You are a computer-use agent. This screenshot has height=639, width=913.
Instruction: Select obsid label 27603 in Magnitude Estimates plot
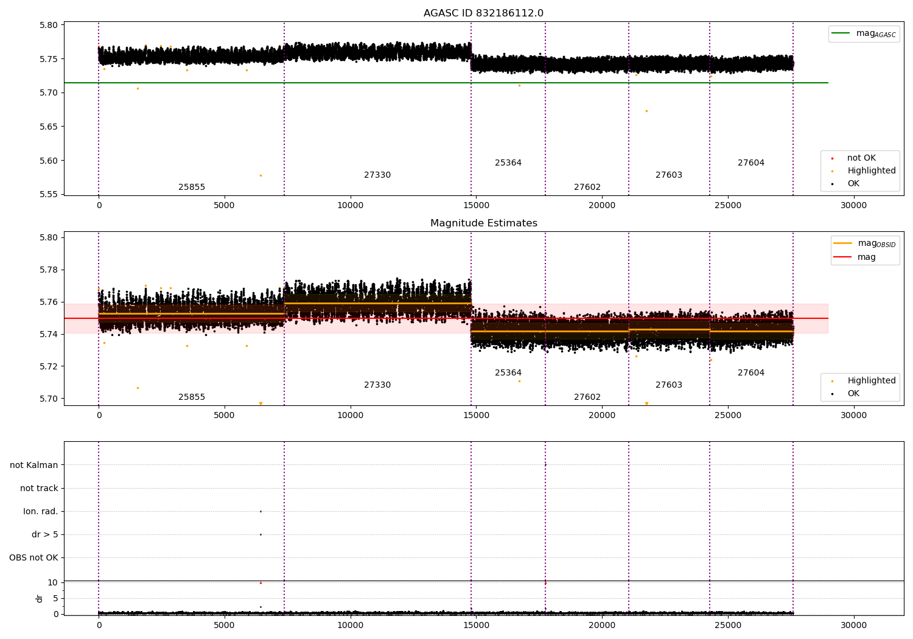(x=669, y=385)
